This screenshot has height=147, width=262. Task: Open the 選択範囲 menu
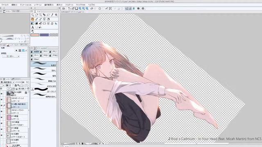[49, 5]
